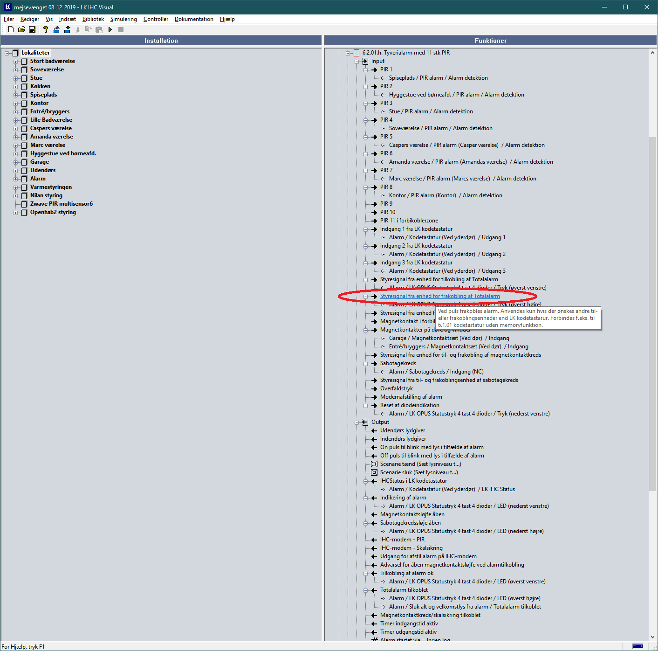This screenshot has height=651, width=658.
Task: Open the Simulering menu
Action: (x=123, y=19)
